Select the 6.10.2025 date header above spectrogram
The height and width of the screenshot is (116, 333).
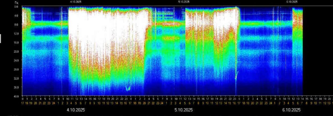(x=292, y=2)
